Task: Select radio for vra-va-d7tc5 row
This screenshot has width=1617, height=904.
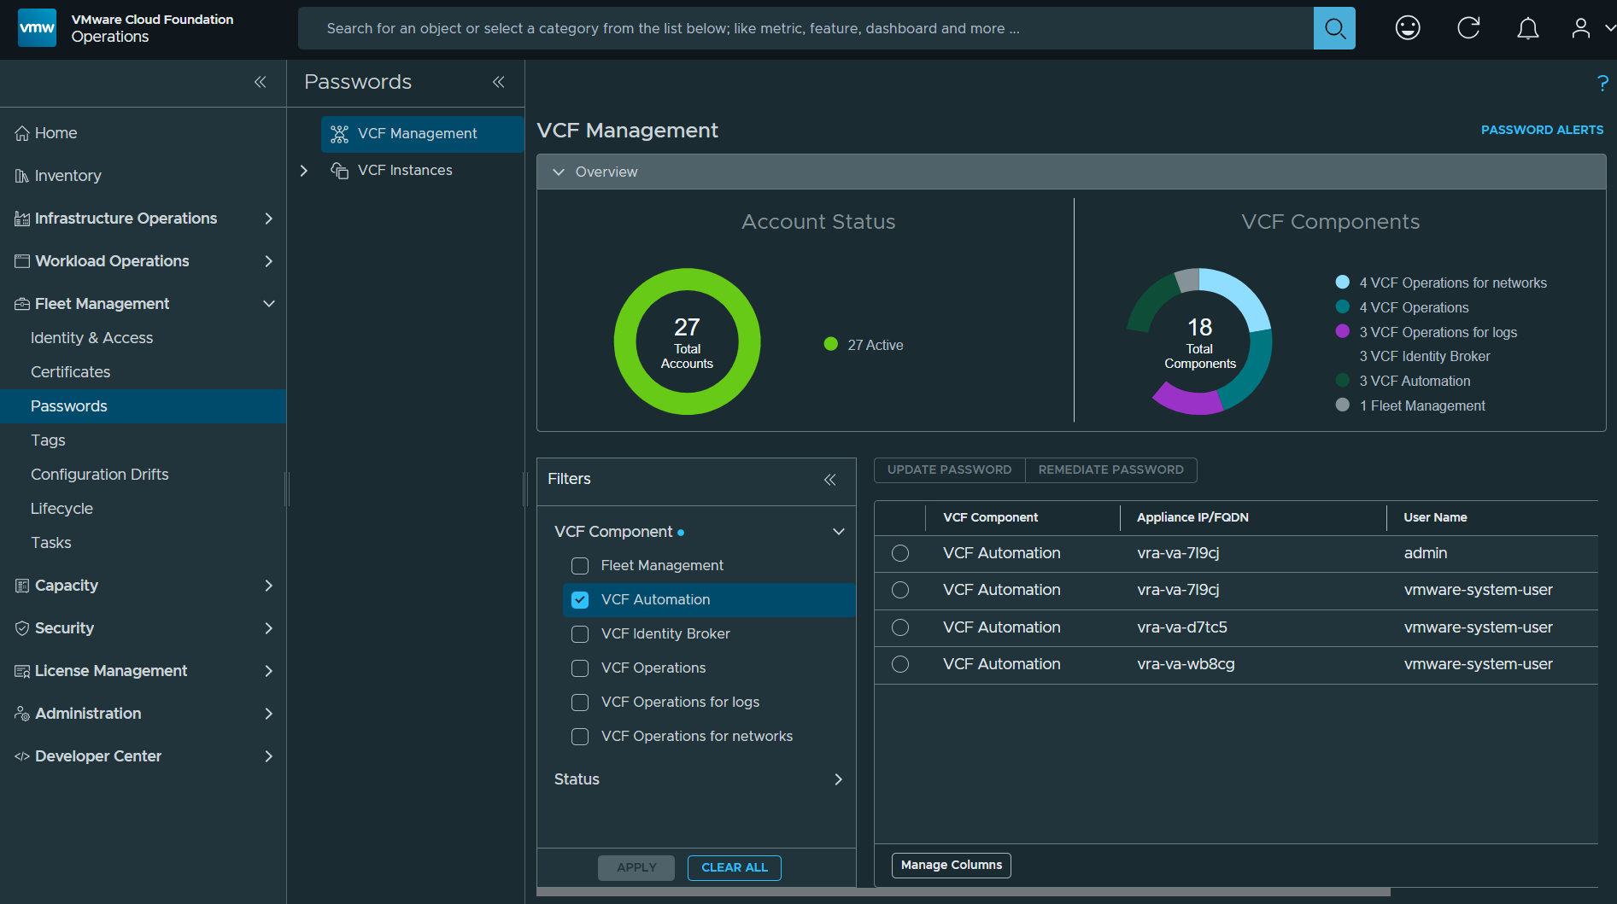Action: (x=900, y=627)
